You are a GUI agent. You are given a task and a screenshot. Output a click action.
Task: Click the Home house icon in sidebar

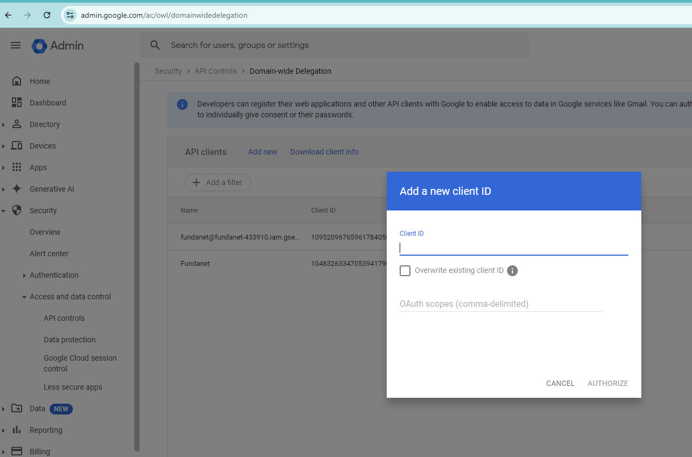17,81
